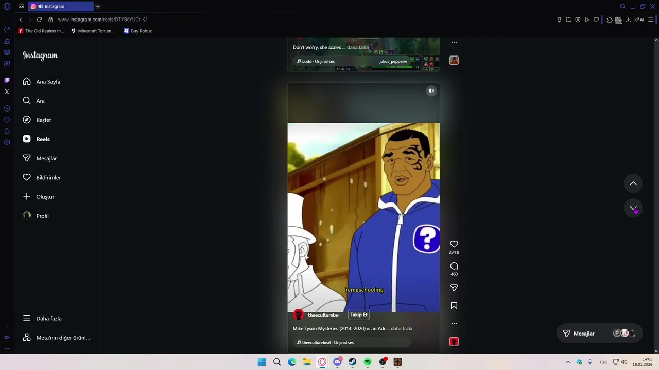
Task: Open Opera AI assistant
Action: coord(639,20)
